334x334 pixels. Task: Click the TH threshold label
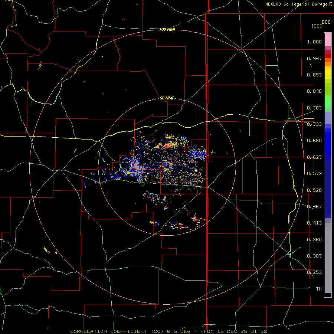click(x=319, y=289)
